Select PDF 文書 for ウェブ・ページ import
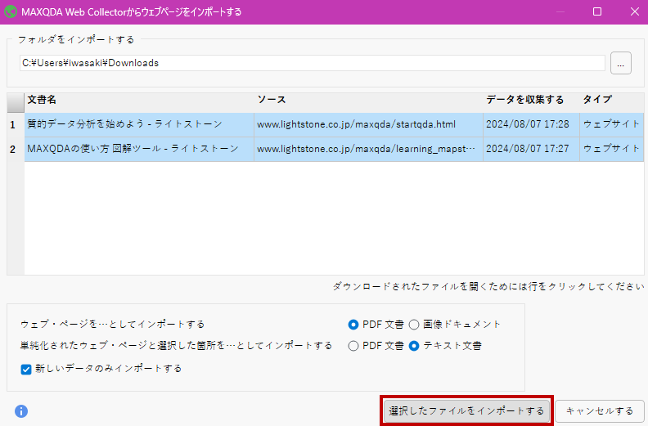Screen dimensions: 648x426 coord(353,325)
